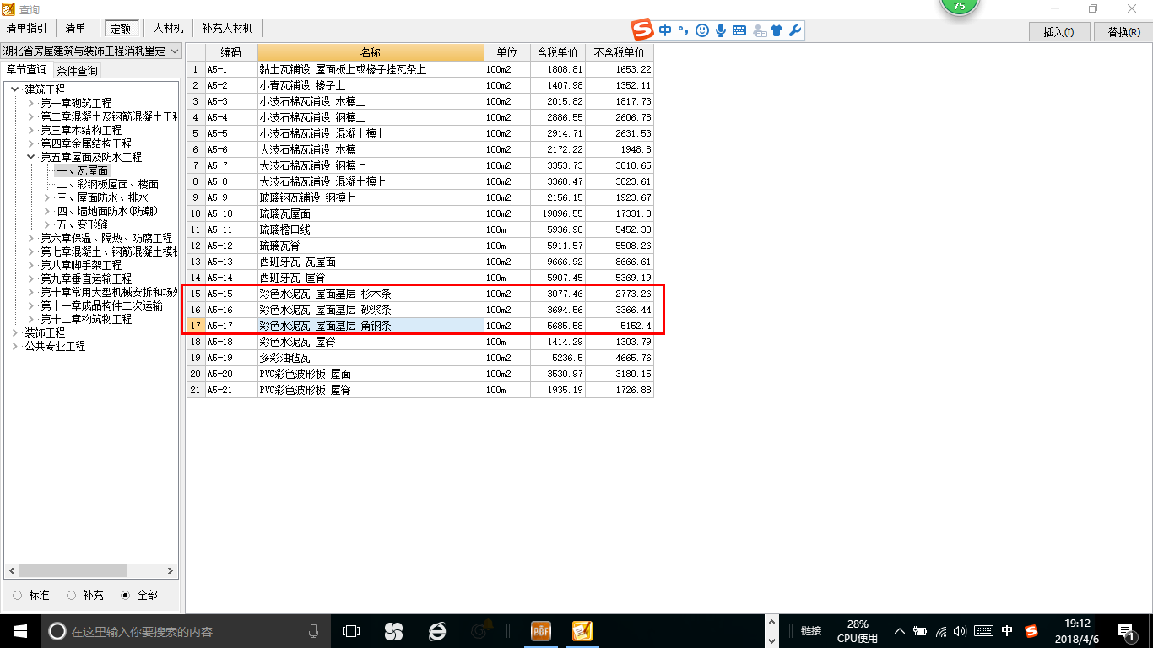Open Sogou toolbox wrench icon
Viewport: 1153px width, 648px height.
(x=794, y=30)
